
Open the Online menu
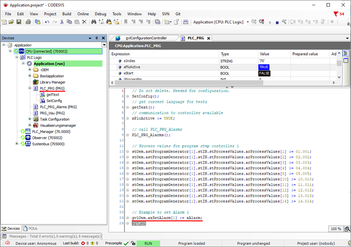point(83,14)
